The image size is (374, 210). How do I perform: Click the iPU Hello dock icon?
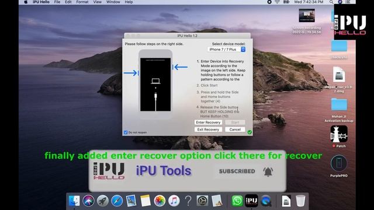pyautogui.click(x=251, y=201)
